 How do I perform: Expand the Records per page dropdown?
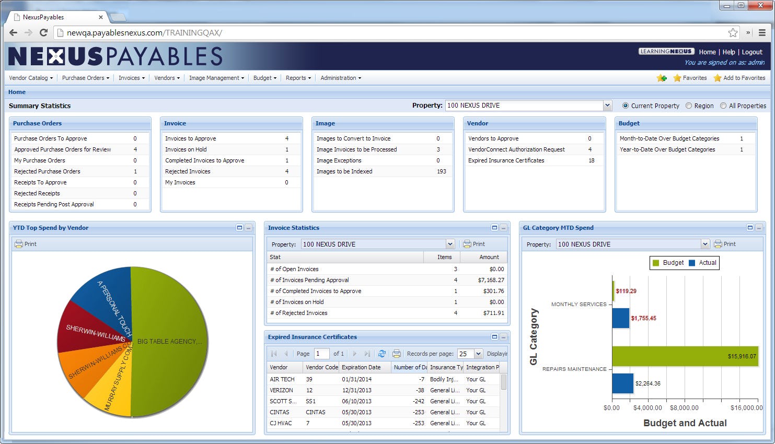click(478, 354)
